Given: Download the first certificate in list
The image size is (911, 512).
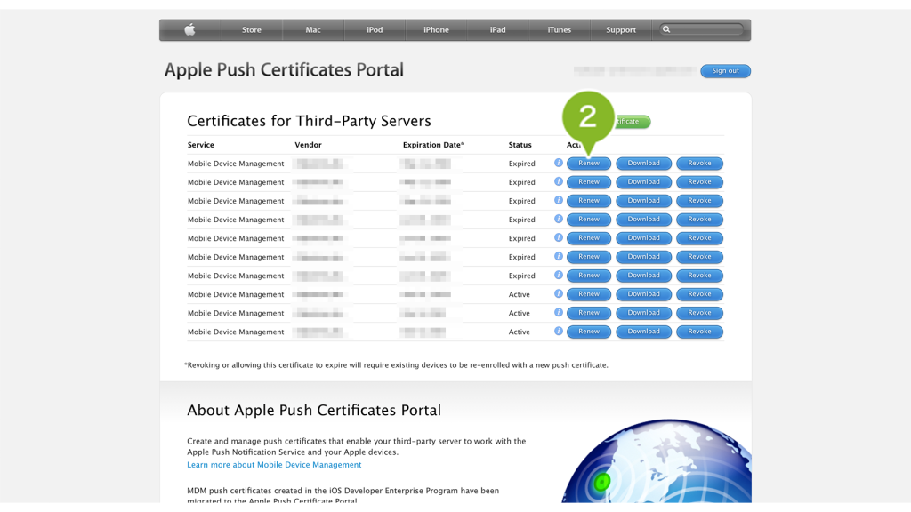Looking at the screenshot, I should coord(643,164).
